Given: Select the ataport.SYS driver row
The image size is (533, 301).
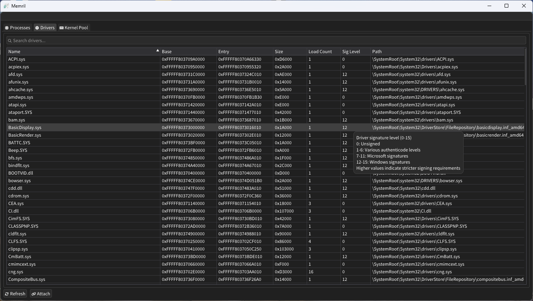Looking at the screenshot, I should (x=265, y=112).
